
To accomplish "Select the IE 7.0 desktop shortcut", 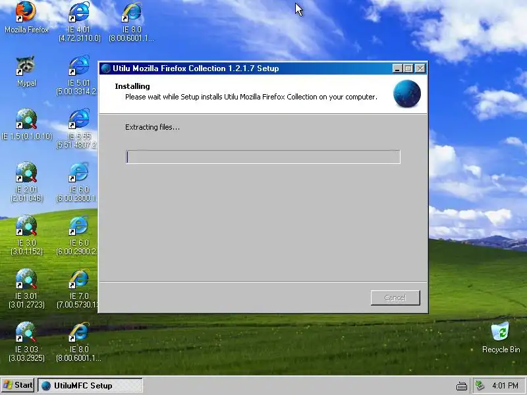I will pos(78,288).
